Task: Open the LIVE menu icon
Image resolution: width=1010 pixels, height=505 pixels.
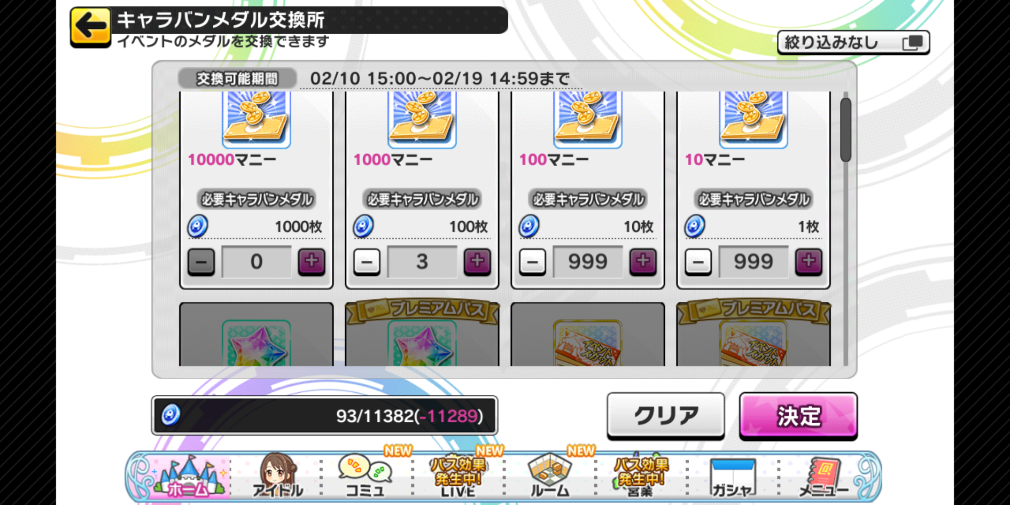Action: click(x=458, y=476)
